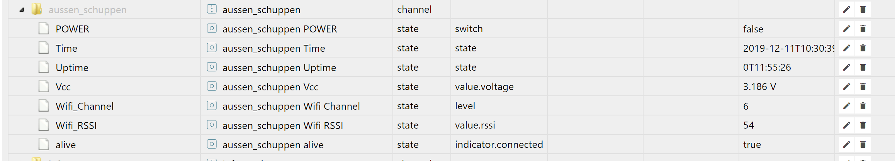
Task: Click the Vcc value 3.186 V
Action: pos(759,87)
